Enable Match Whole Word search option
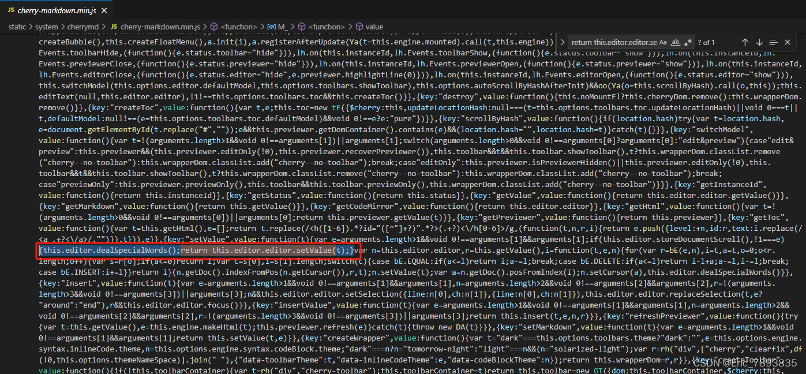Screen dimensions: 806x374 click(x=674, y=42)
